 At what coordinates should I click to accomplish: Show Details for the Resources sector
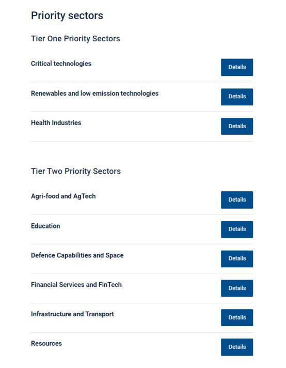(x=237, y=347)
